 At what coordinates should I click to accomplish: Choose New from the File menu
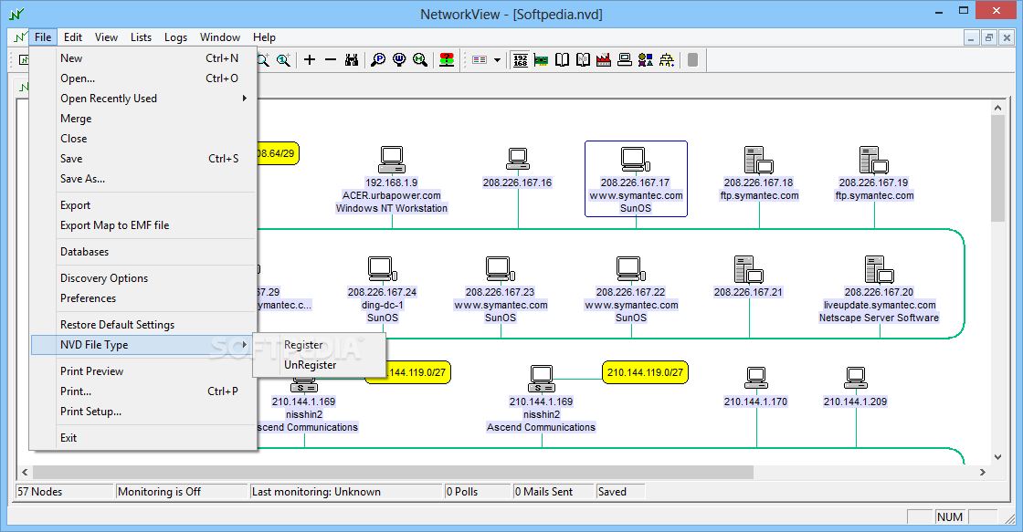pyautogui.click(x=142, y=58)
